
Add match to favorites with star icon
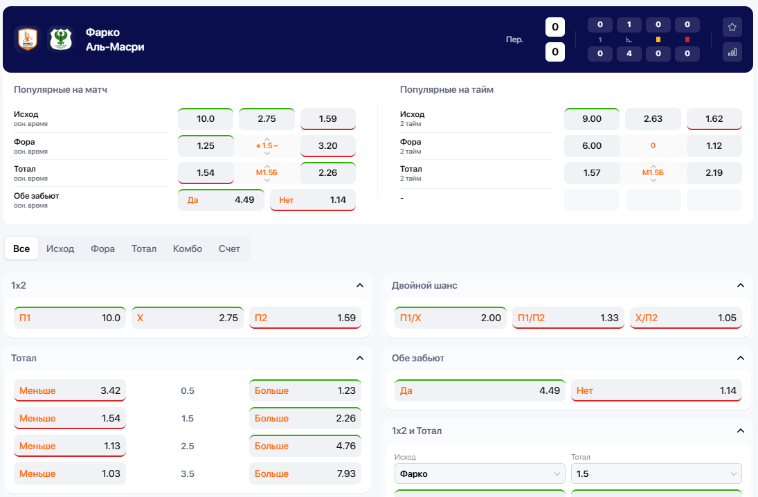(x=732, y=27)
